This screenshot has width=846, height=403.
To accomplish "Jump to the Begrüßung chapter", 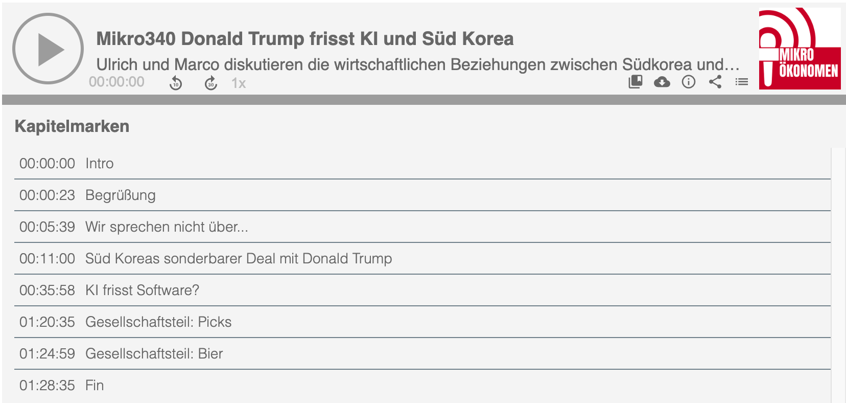I will pyautogui.click(x=422, y=195).
